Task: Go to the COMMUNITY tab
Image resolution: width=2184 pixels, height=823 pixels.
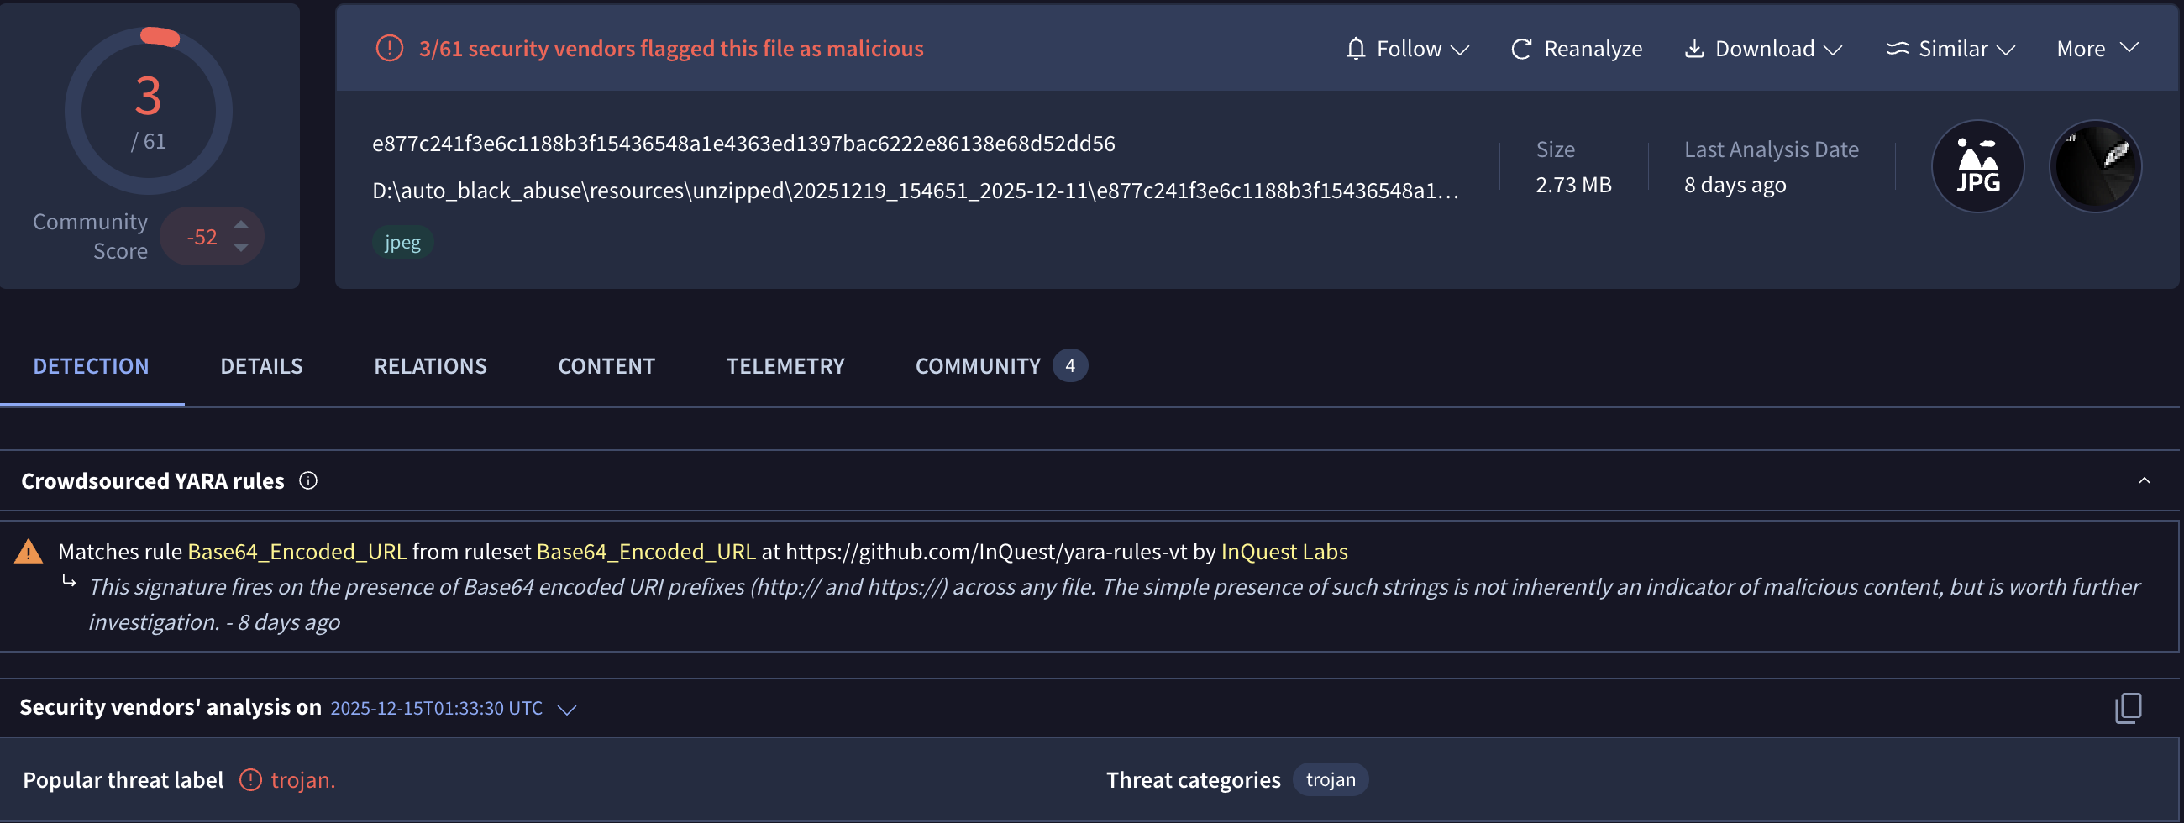Action: click(x=978, y=366)
